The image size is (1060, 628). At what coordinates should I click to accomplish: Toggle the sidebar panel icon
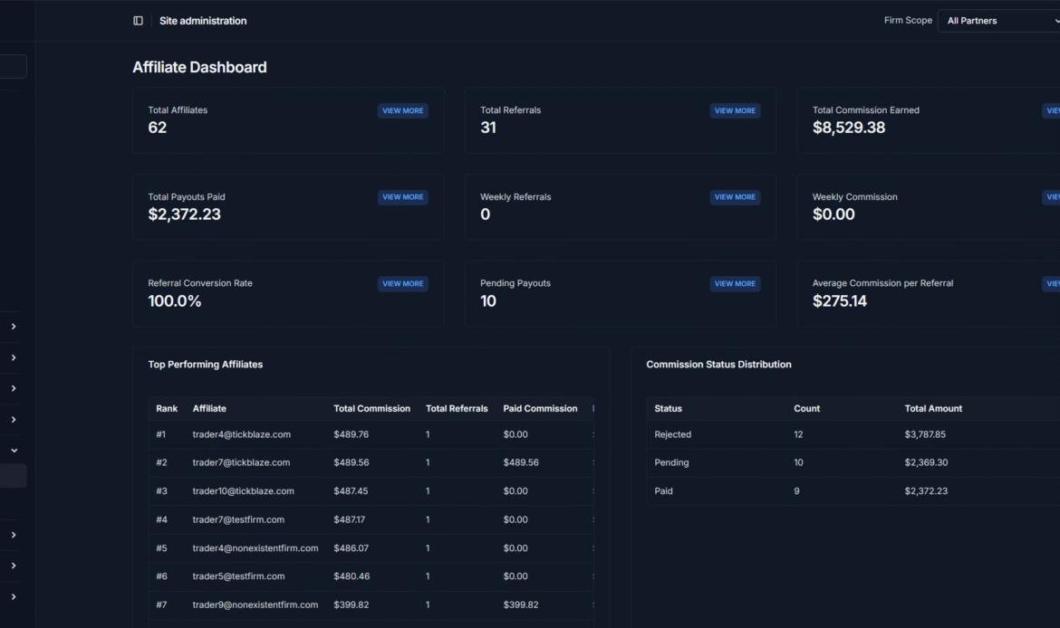point(138,21)
